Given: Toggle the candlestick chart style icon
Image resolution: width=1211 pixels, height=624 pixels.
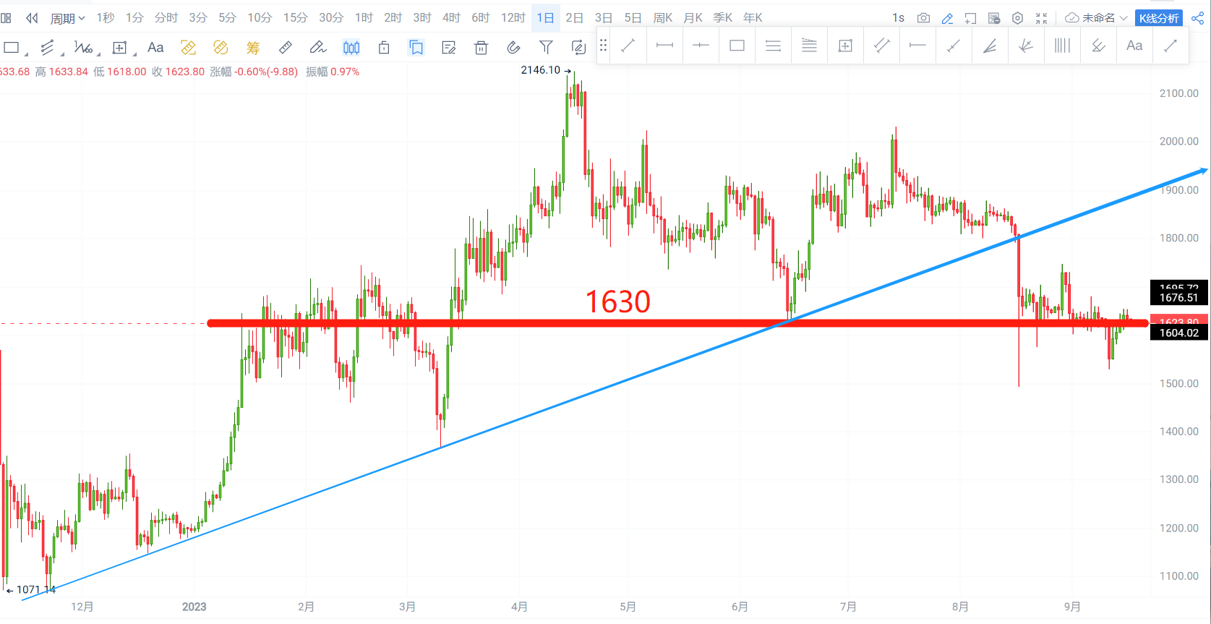Looking at the screenshot, I should pyautogui.click(x=351, y=48).
